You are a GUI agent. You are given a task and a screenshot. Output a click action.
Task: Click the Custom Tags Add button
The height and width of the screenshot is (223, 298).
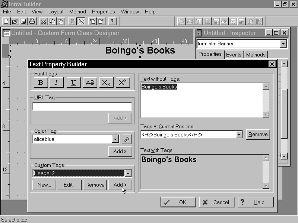[120, 185]
